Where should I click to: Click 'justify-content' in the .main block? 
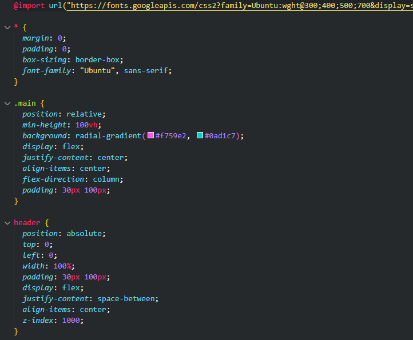[x=55, y=157]
